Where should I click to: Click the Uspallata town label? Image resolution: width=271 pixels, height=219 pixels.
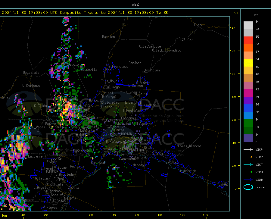click(x=31, y=73)
